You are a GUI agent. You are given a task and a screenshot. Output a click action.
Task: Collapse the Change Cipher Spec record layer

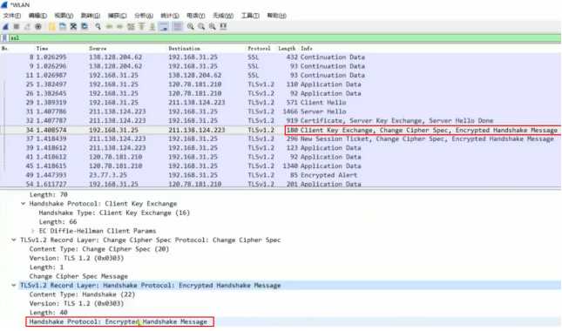point(14,240)
